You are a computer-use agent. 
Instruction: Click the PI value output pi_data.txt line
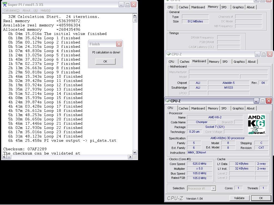coord(62,140)
